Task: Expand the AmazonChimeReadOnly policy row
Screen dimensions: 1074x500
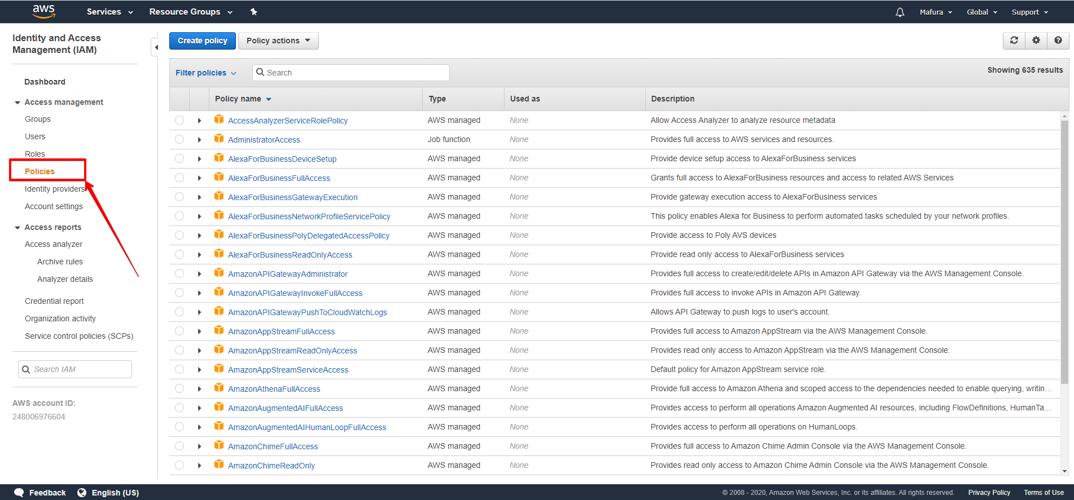Action: pos(199,466)
